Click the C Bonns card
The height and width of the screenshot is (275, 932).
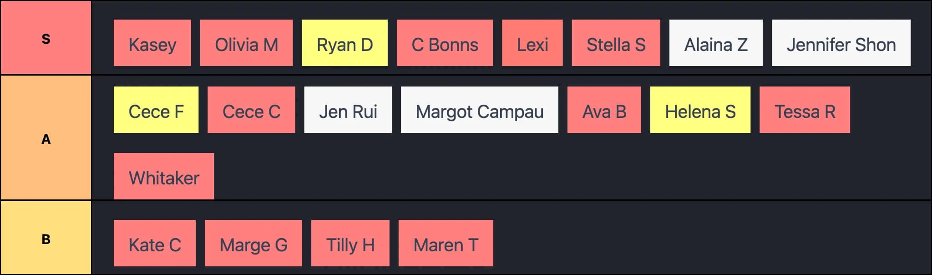445,43
